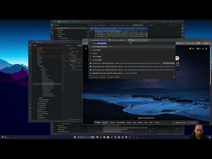The image size is (212, 159).
Task: Remove the 'external secrets kubernetes' suggestion
Action: click(x=174, y=47)
